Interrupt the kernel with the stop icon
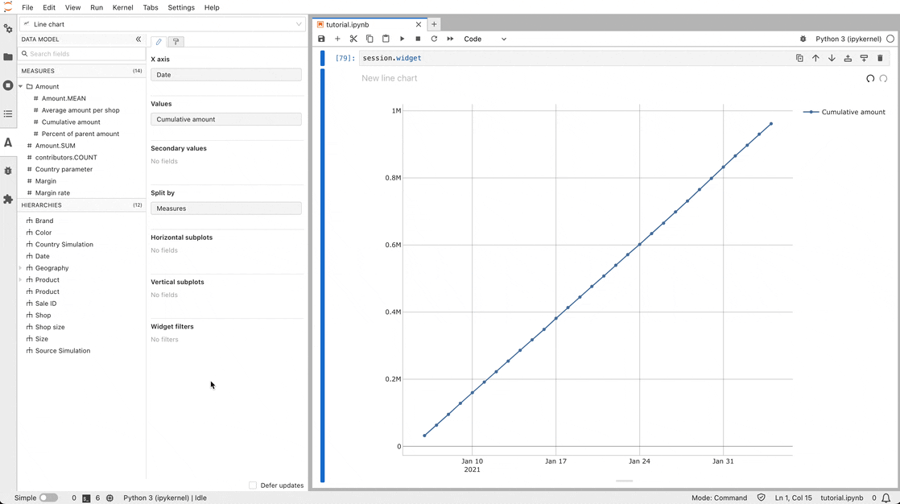The width and height of the screenshot is (900, 504). [418, 39]
